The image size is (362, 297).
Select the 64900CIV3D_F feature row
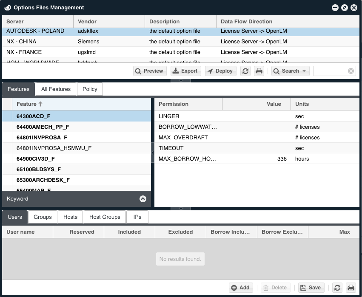pyautogui.click(x=36, y=159)
